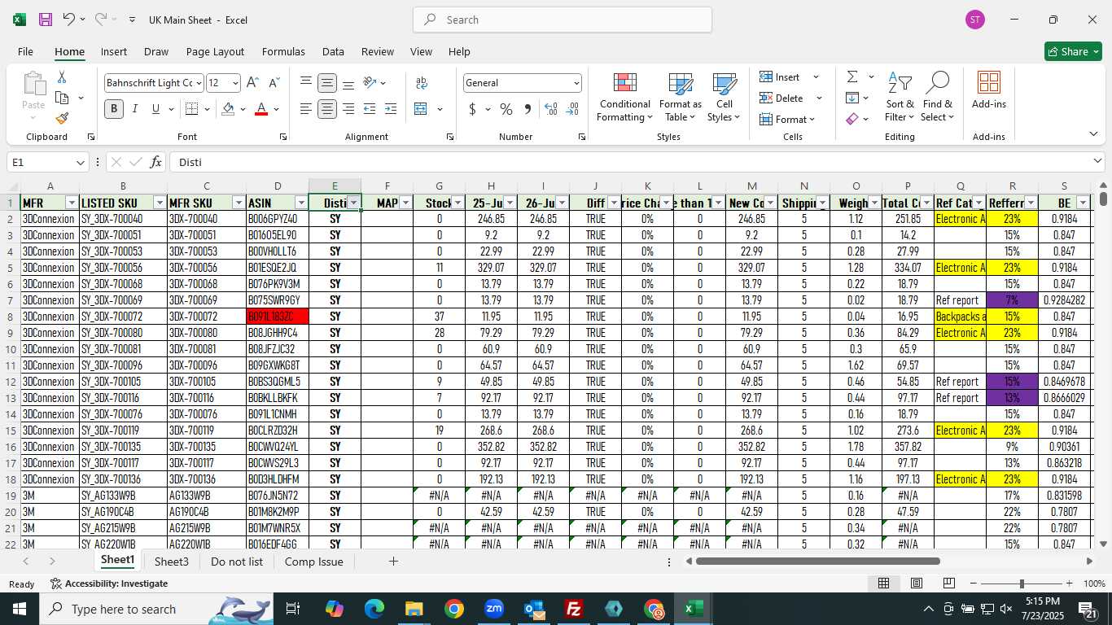Open Conditional Formatting menu

624,98
